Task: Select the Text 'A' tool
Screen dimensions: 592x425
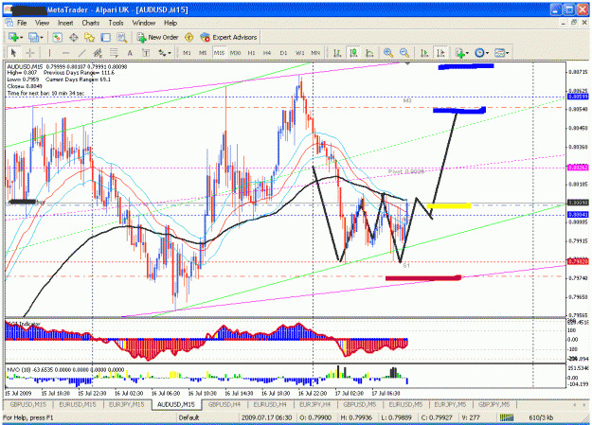Action: (130, 53)
